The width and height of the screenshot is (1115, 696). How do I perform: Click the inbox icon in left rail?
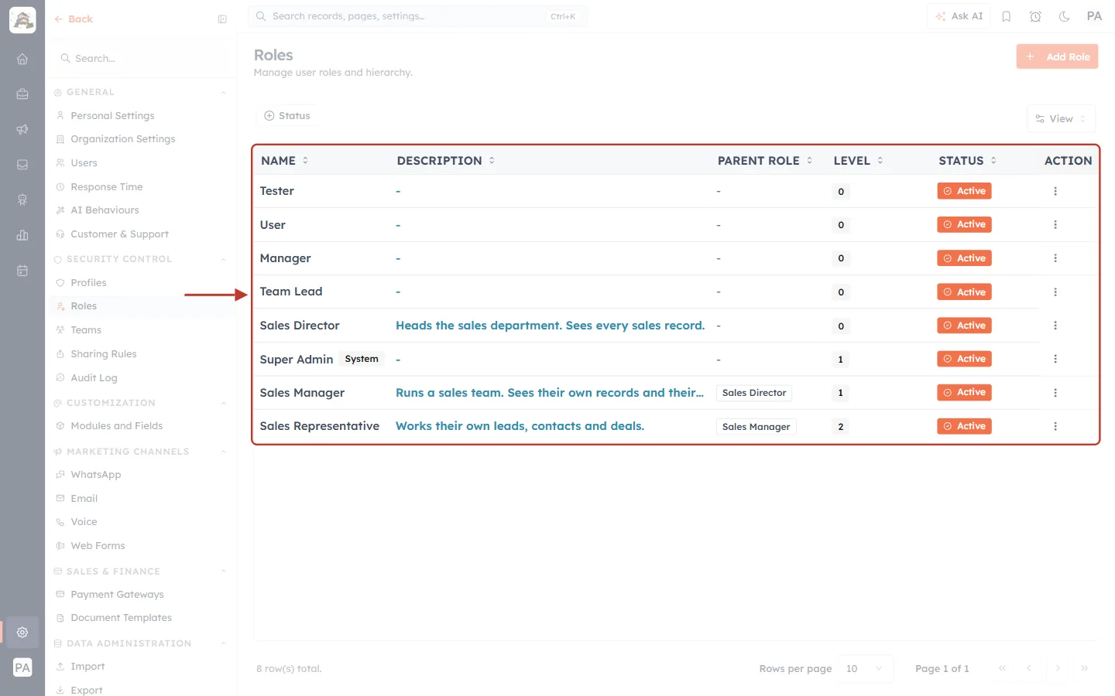(x=22, y=165)
